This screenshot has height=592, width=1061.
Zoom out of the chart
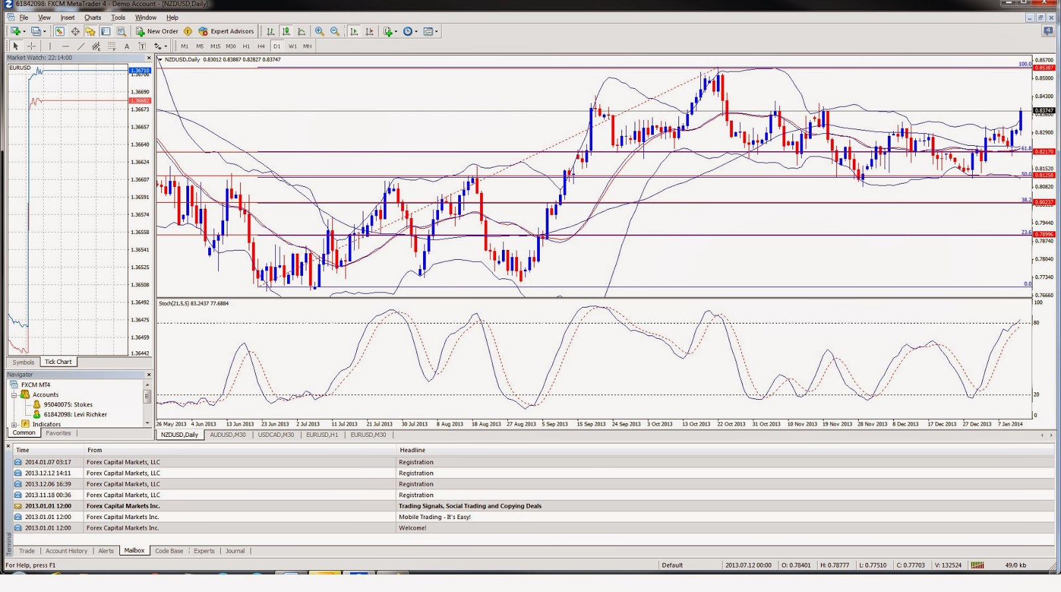(335, 31)
